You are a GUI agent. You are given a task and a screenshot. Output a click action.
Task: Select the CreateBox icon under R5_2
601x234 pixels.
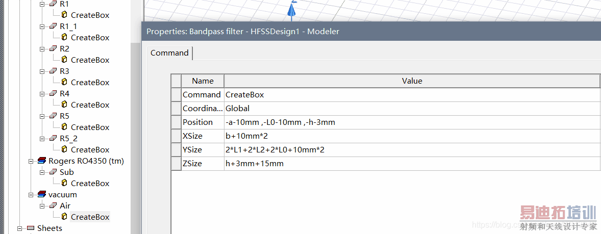coord(64,149)
